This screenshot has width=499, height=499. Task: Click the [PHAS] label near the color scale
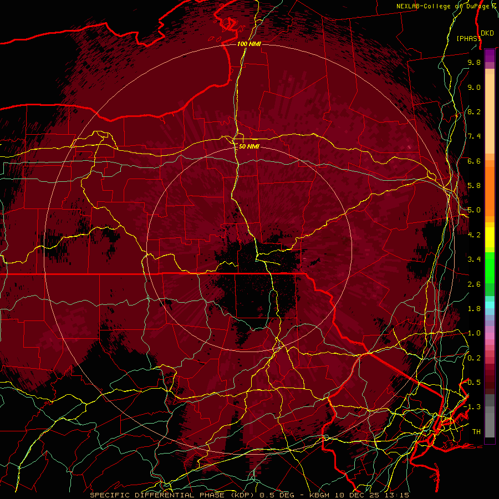pos(468,38)
